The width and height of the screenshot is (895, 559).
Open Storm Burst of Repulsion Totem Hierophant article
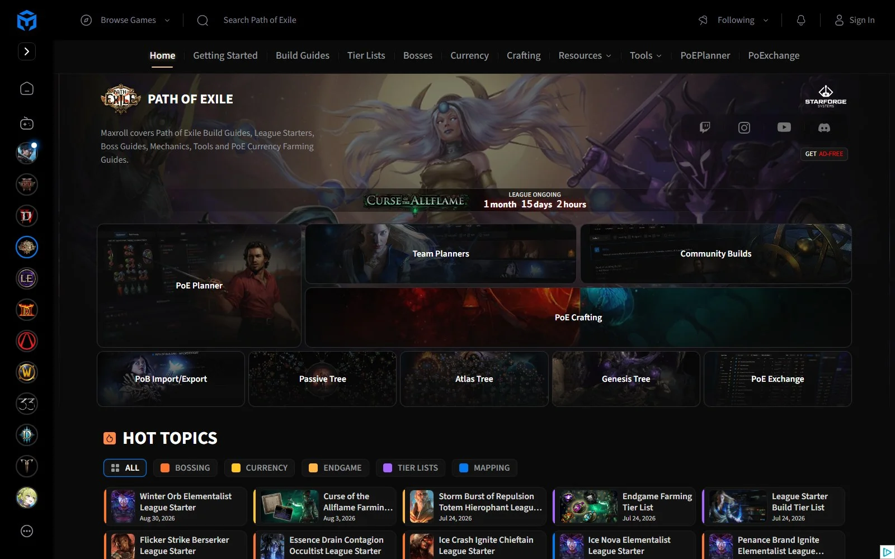point(475,506)
